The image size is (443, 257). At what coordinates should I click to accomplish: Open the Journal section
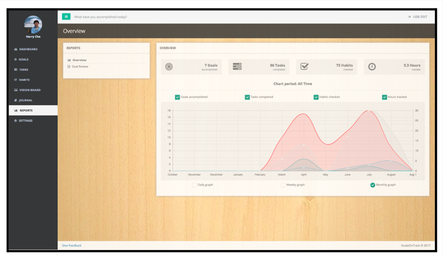click(x=25, y=100)
